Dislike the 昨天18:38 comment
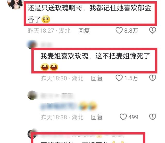The width and height of the screenshot is (165, 143). (152, 117)
